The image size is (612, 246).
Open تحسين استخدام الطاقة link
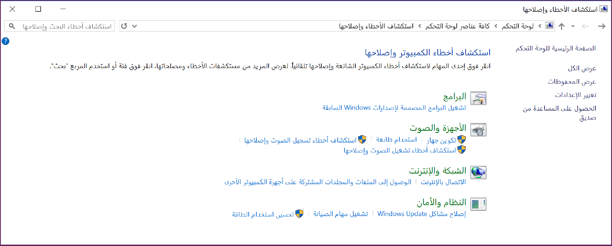click(263, 214)
